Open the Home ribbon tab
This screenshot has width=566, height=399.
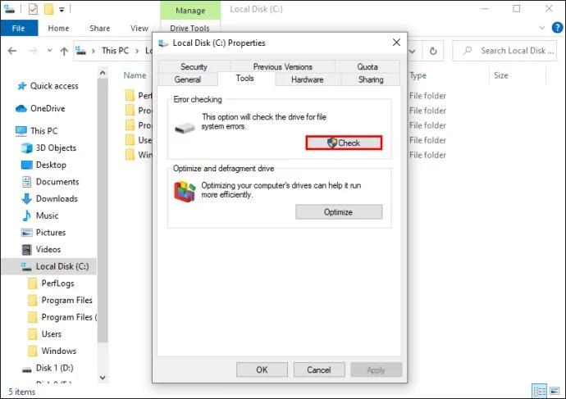coord(58,28)
